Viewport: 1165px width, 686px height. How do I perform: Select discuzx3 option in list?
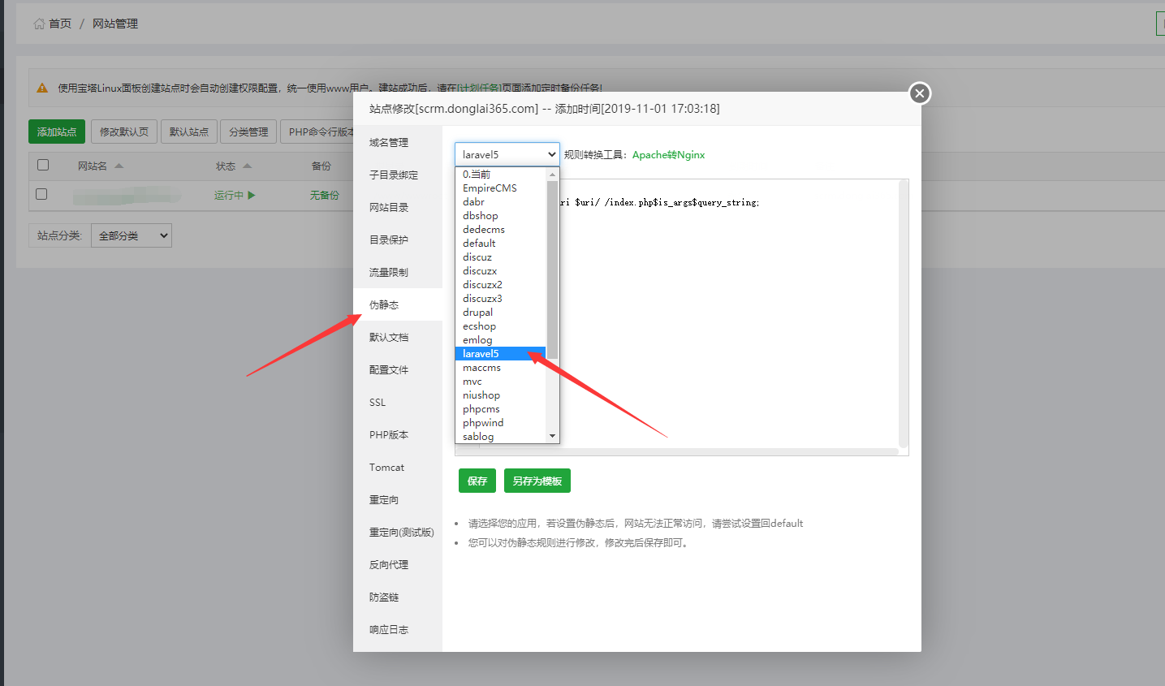tap(501, 299)
